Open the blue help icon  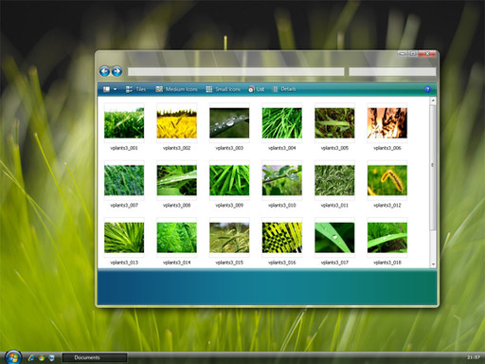tap(427, 89)
